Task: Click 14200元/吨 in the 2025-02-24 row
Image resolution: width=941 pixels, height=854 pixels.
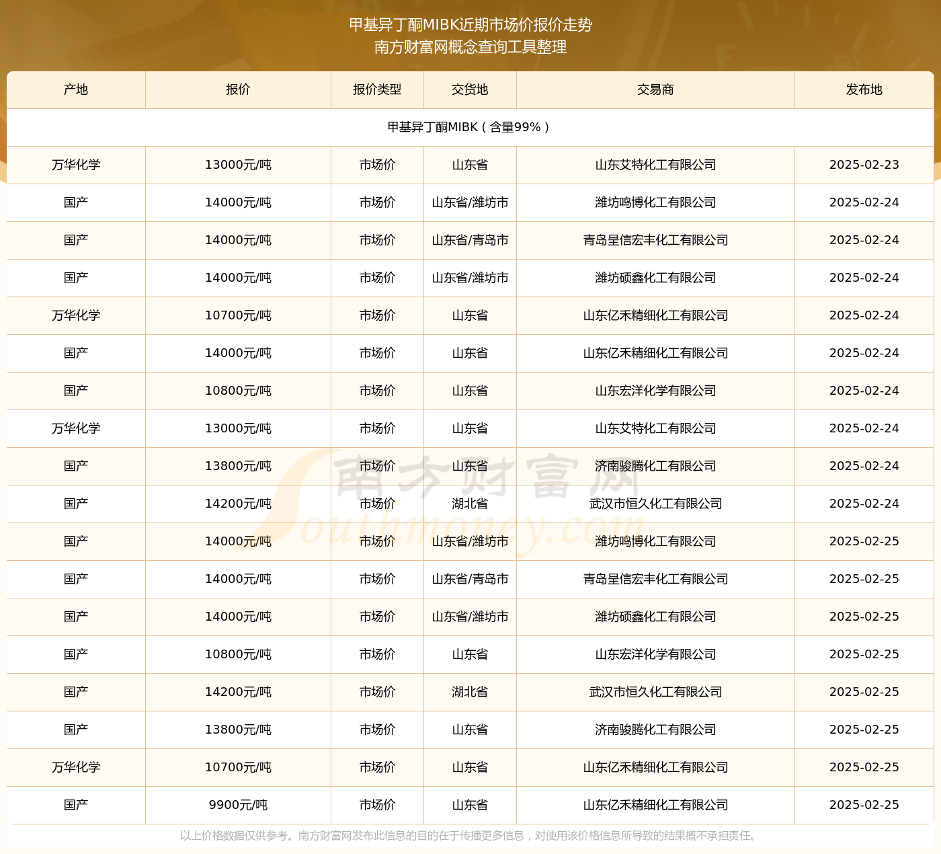Action: click(x=238, y=504)
